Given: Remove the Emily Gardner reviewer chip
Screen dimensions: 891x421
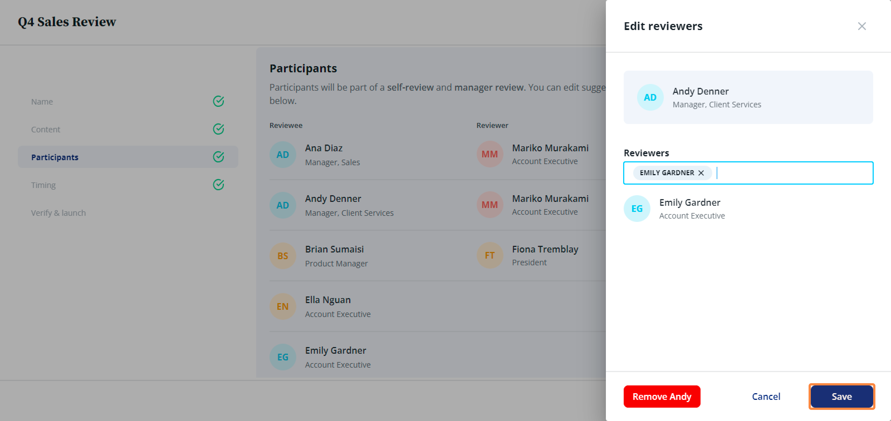Looking at the screenshot, I should tap(701, 173).
